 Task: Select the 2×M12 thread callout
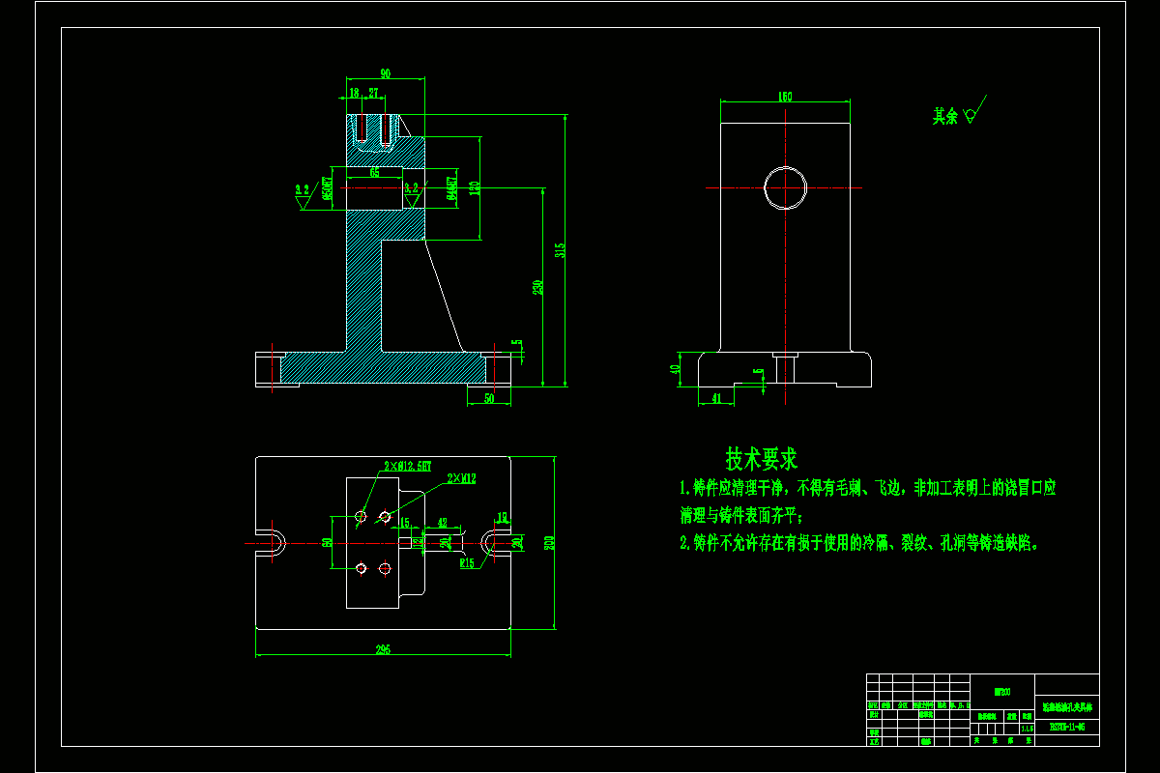pyautogui.click(x=460, y=477)
